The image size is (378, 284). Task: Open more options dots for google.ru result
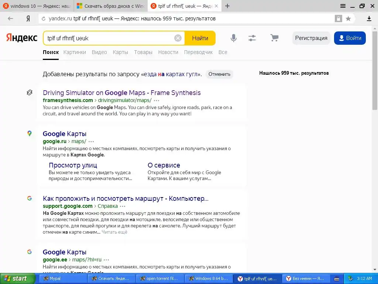pos(91,142)
